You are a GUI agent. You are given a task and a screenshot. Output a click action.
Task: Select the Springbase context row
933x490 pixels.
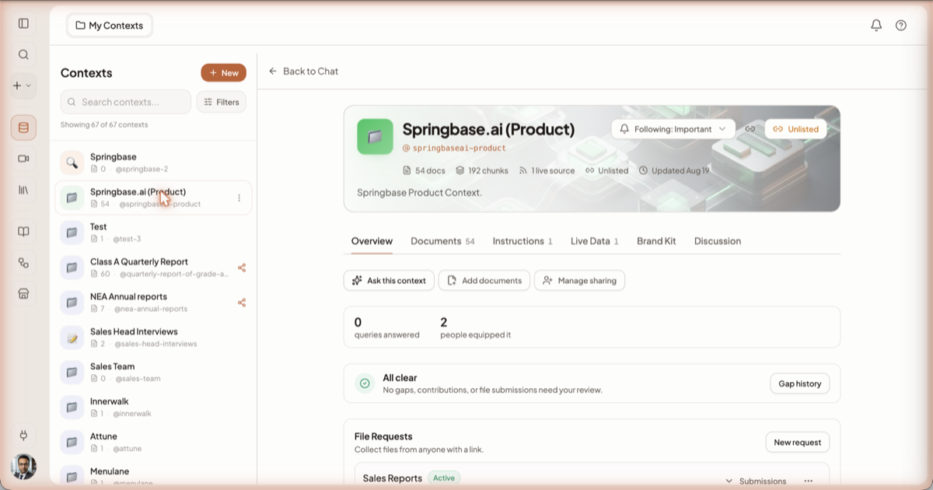coord(153,163)
